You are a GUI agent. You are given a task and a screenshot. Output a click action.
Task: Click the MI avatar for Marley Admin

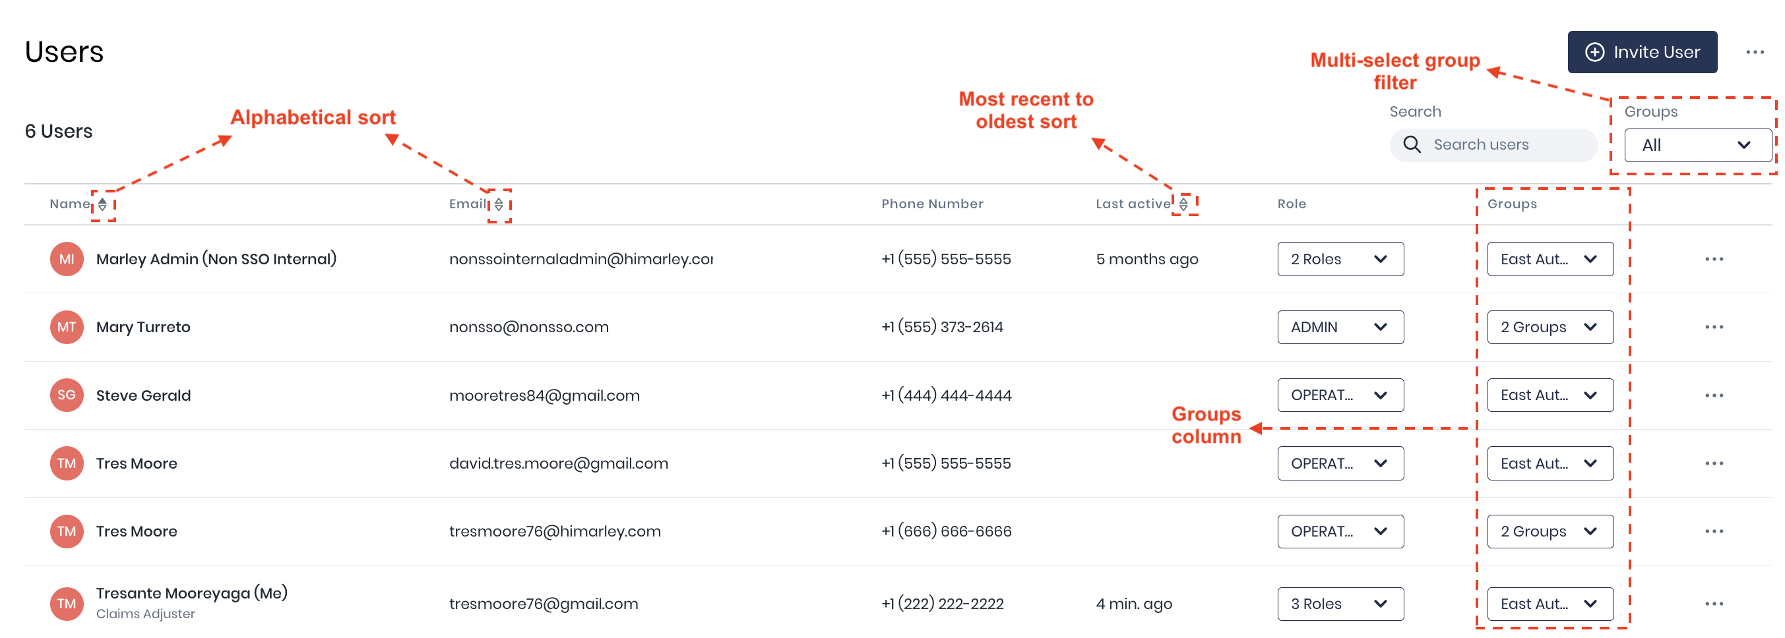67,259
